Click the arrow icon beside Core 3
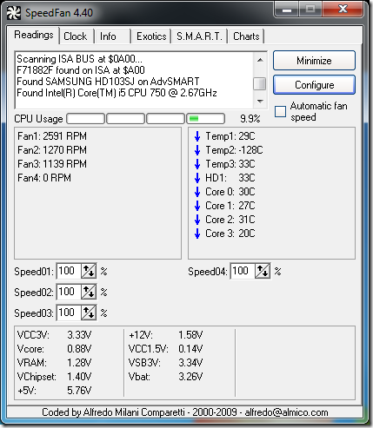Image resolution: width=373 pixels, height=428 pixels. coord(197,234)
